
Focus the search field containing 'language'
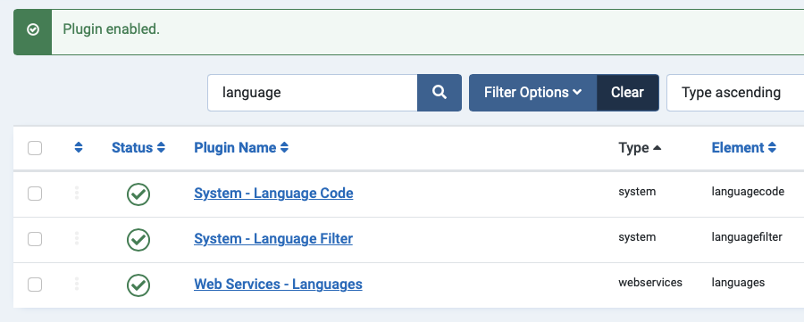pos(313,93)
